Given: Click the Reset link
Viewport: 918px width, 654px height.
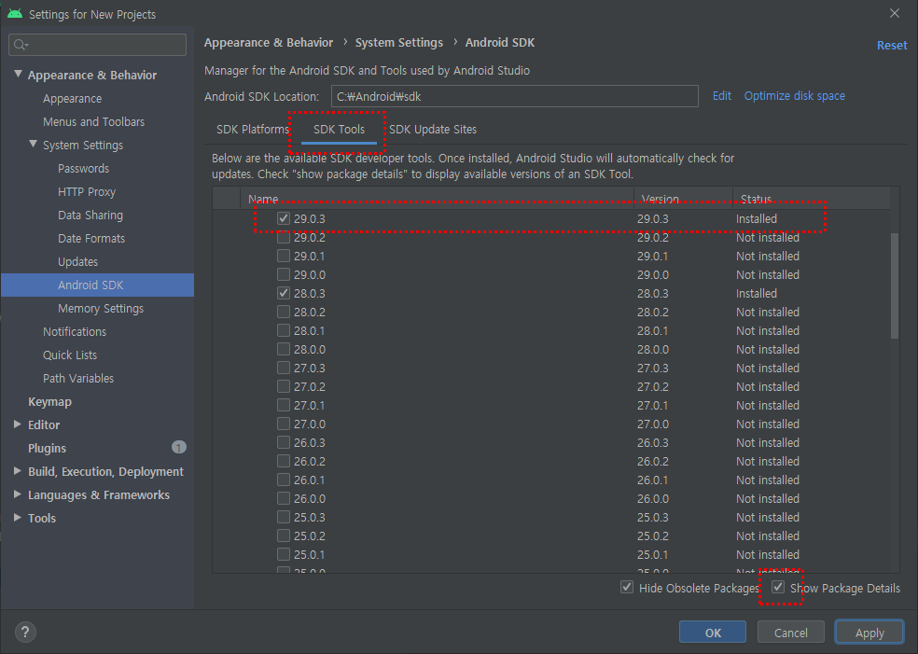Looking at the screenshot, I should 892,45.
